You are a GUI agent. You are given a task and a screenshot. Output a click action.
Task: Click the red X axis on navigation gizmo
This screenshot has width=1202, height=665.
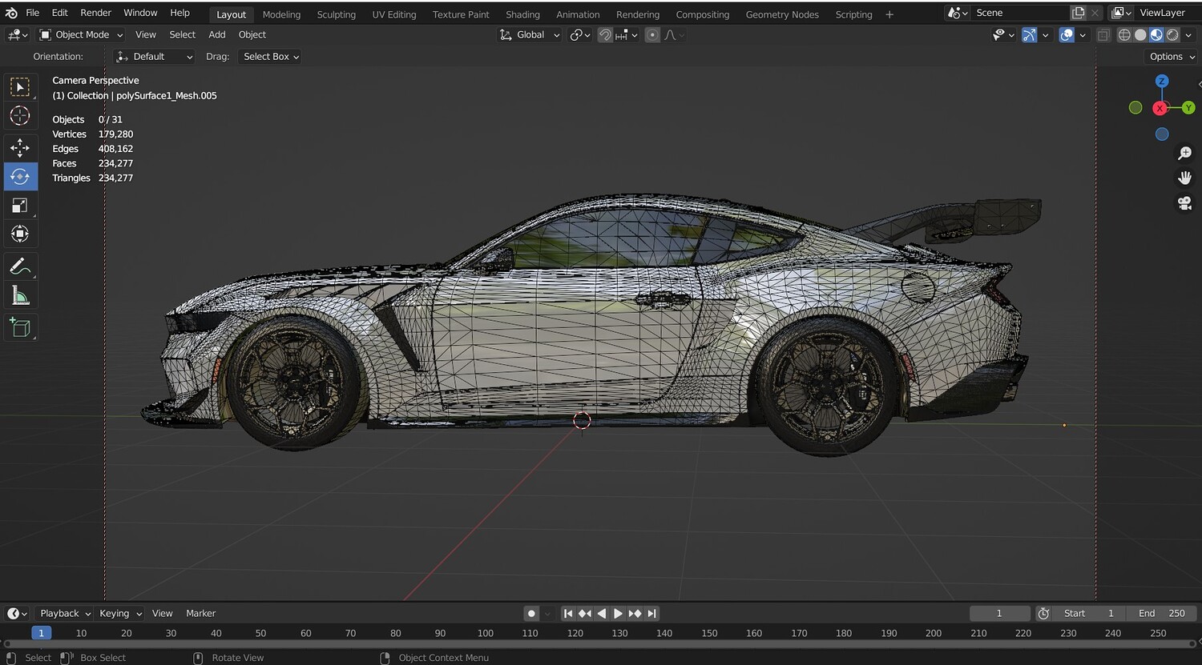click(x=1160, y=108)
